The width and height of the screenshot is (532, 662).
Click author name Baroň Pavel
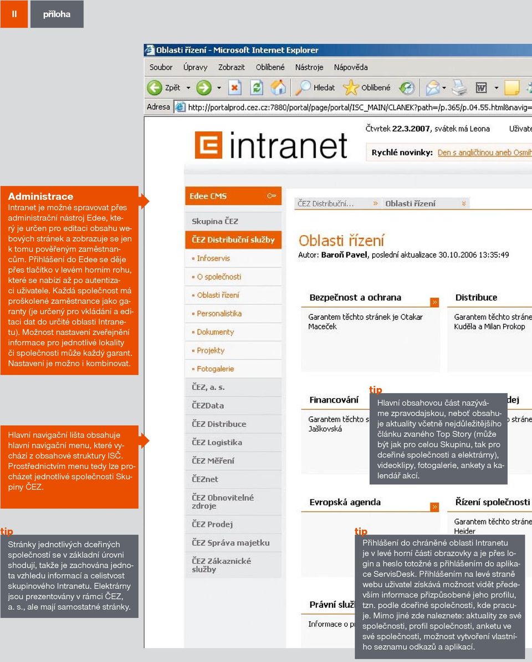pyautogui.click(x=344, y=254)
